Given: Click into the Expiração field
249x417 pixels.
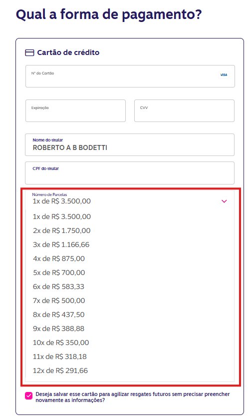Looking at the screenshot, I should click(75, 111).
